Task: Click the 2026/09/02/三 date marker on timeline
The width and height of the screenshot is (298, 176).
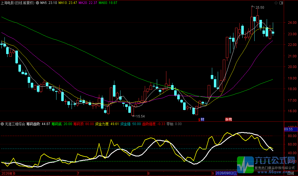Action: pyautogui.click(x=226, y=173)
